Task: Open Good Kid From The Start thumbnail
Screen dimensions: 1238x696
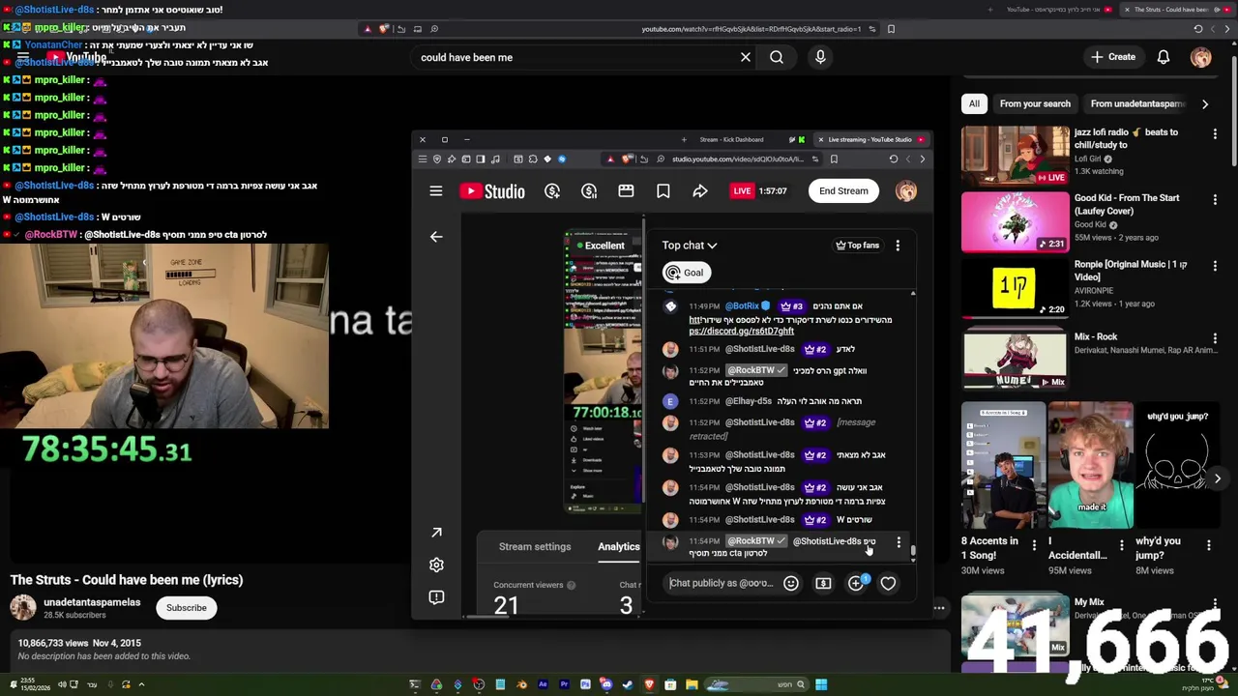Action: pos(1015,221)
